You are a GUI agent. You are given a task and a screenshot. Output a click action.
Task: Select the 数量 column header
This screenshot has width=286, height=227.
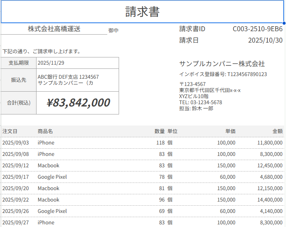160,131
